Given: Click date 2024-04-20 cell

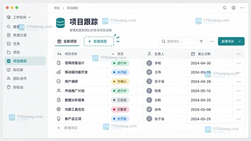Looking at the screenshot, I should [x=201, y=100].
